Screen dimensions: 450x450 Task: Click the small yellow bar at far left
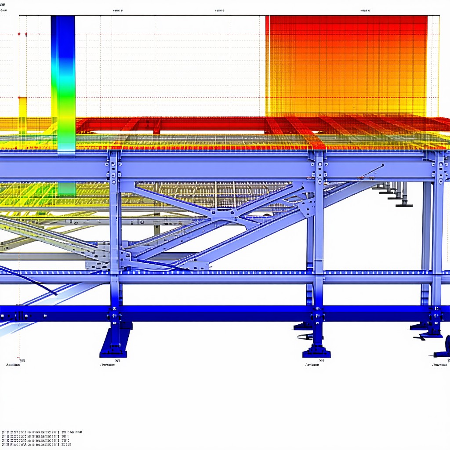(23, 116)
